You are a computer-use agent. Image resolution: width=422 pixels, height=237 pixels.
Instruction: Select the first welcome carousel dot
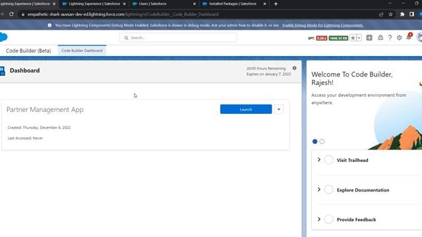pyautogui.click(x=315, y=142)
